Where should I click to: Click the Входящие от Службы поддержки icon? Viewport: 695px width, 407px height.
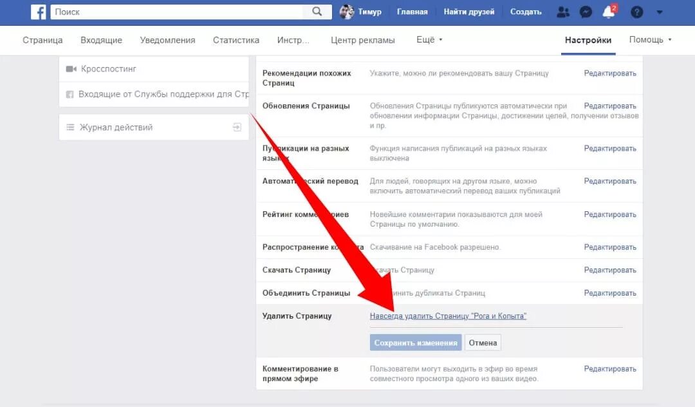(x=69, y=94)
